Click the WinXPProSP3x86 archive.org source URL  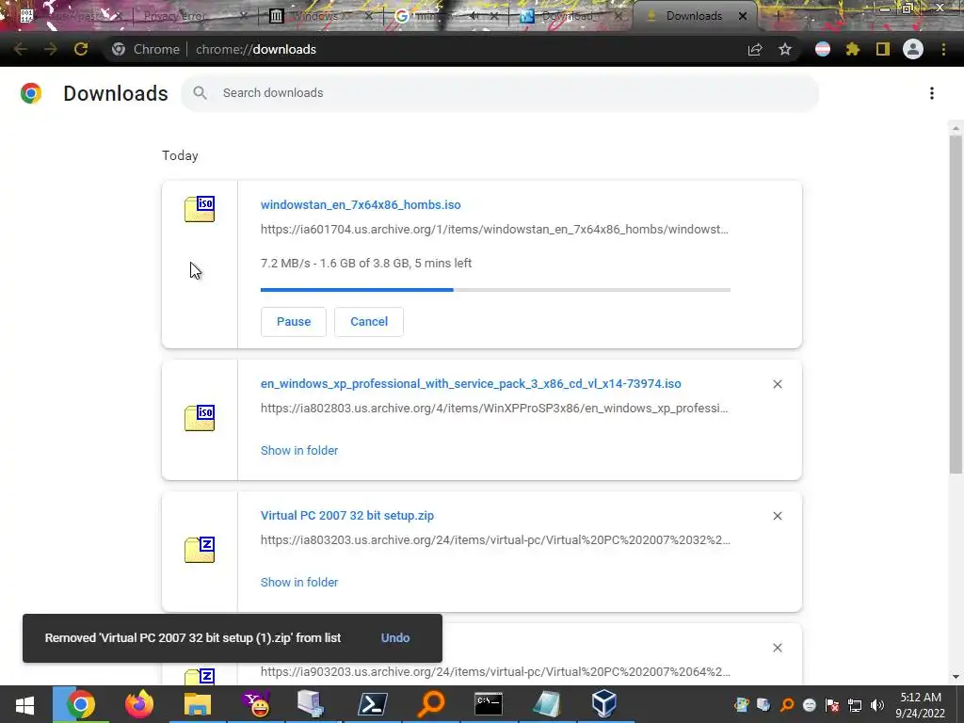[494, 409]
